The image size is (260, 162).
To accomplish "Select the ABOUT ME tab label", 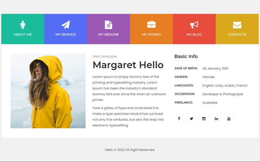I will coord(23,34).
